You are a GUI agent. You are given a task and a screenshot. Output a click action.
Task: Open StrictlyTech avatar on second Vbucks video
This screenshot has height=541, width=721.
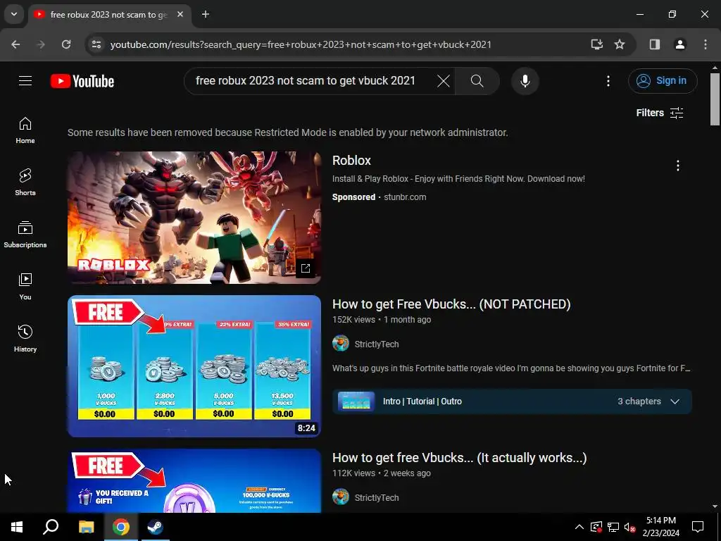pos(341,497)
